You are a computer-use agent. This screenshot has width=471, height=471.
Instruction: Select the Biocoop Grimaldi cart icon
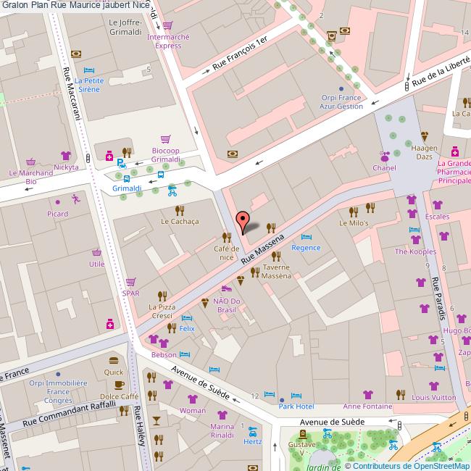pyautogui.click(x=166, y=138)
